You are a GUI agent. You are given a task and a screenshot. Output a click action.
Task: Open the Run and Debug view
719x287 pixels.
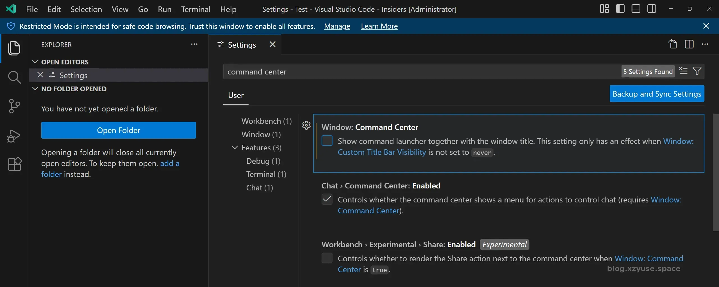pos(14,136)
